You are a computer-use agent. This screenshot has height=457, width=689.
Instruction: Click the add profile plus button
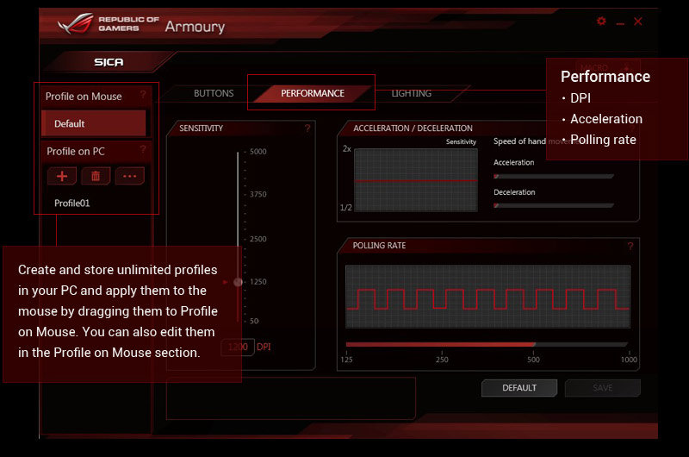61,176
